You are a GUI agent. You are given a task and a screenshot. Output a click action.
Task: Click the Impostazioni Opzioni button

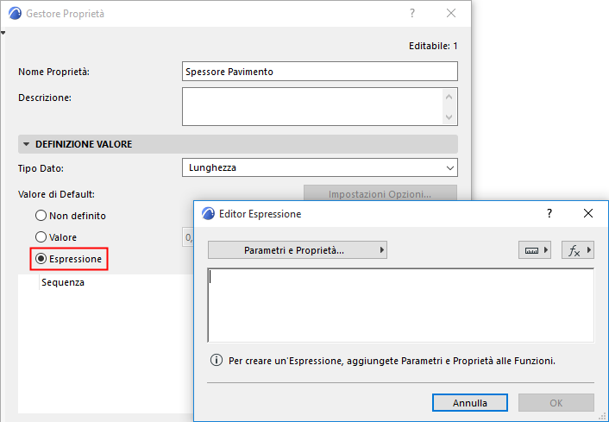[x=380, y=194]
